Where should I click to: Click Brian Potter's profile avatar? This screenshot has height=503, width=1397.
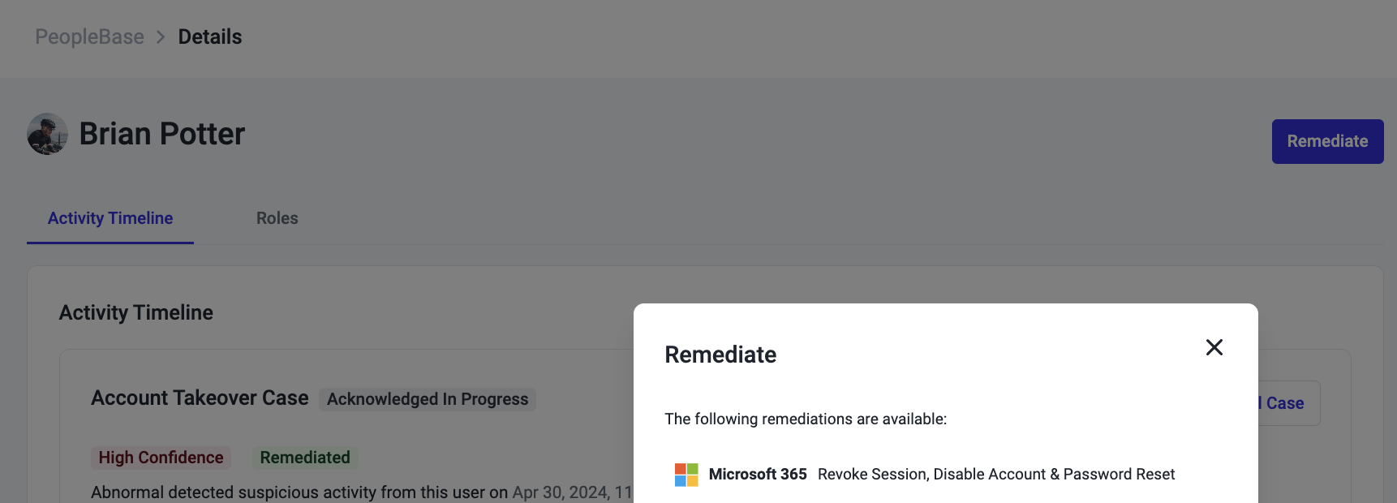tap(47, 134)
